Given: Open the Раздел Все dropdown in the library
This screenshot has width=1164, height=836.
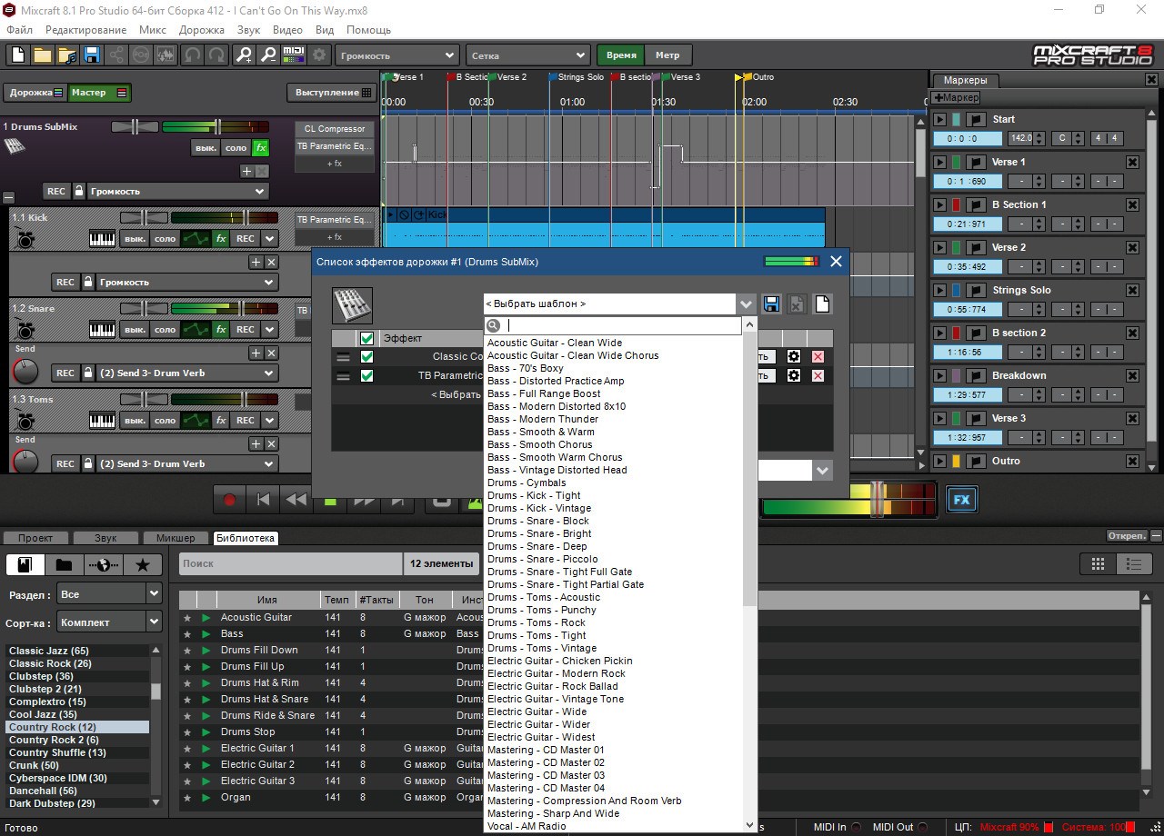Looking at the screenshot, I should coord(109,593).
